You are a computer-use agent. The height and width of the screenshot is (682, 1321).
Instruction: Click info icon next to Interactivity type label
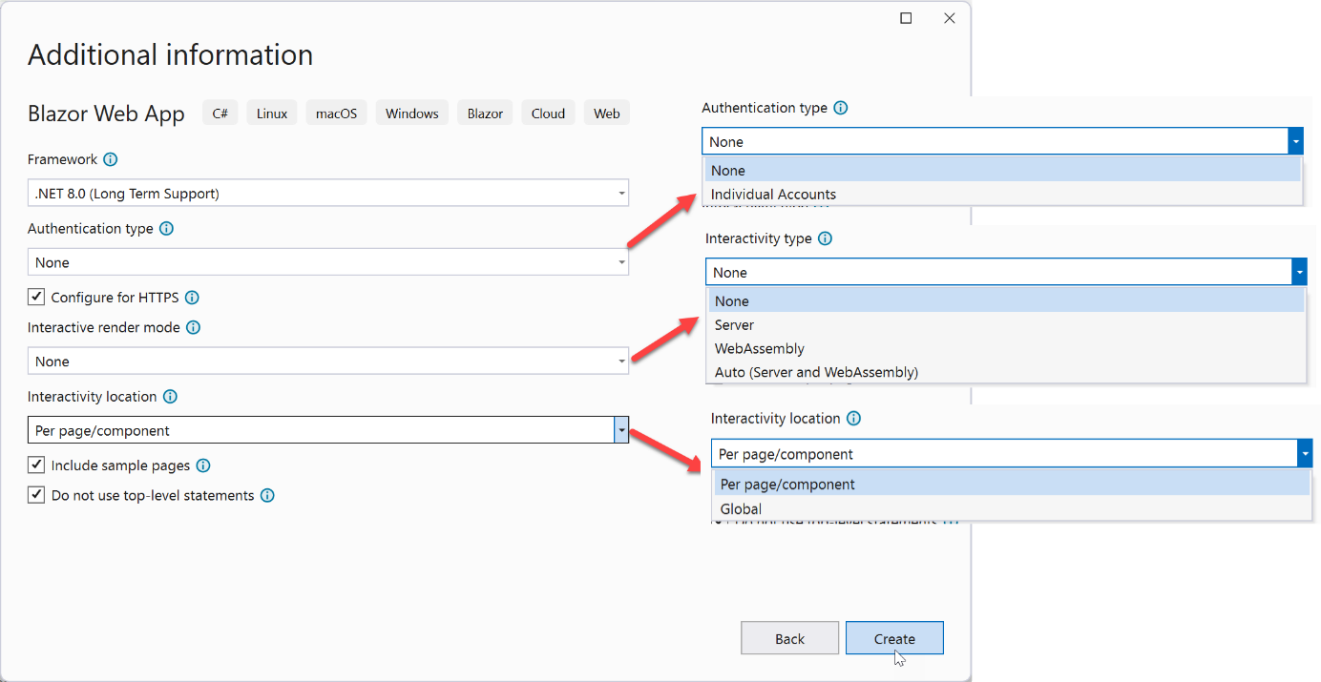coord(825,238)
